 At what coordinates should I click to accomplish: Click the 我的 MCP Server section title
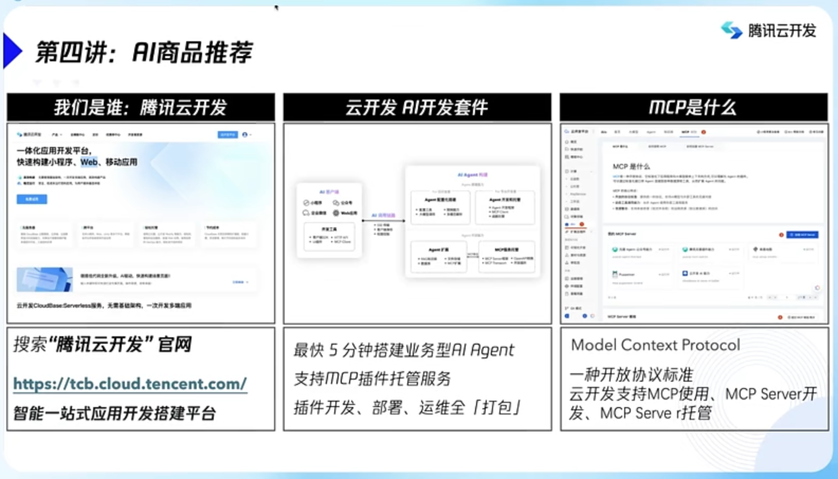click(x=622, y=234)
